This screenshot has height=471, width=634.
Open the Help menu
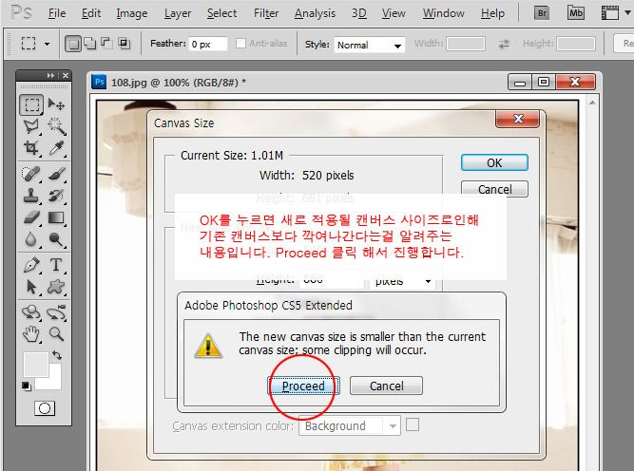[x=492, y=13]
